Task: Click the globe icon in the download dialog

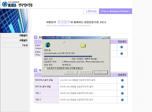Action: (x=47, y=45)
